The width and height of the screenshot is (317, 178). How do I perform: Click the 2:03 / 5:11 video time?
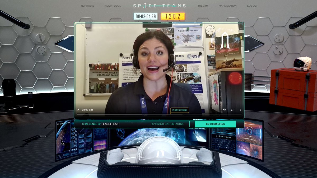coord(87,110)
